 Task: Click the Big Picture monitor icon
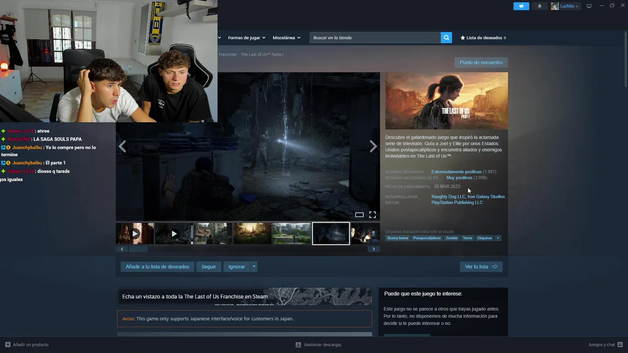coord(589,6)
